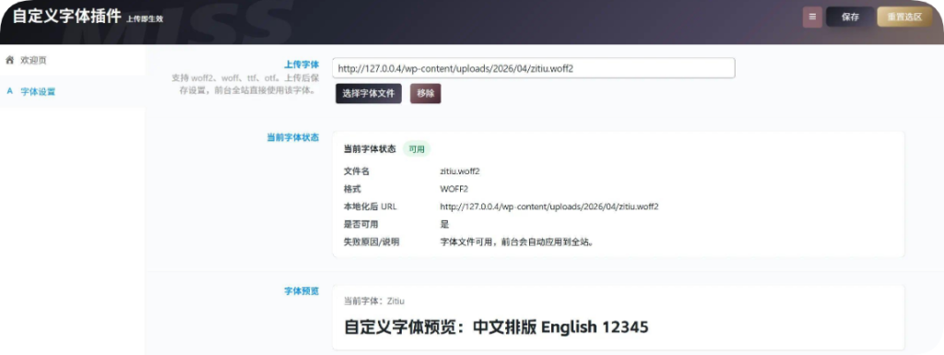The width and height of the screenshot is (944, 355).
Task: Click the 上传字体 section label
Action: click(301, 64)
